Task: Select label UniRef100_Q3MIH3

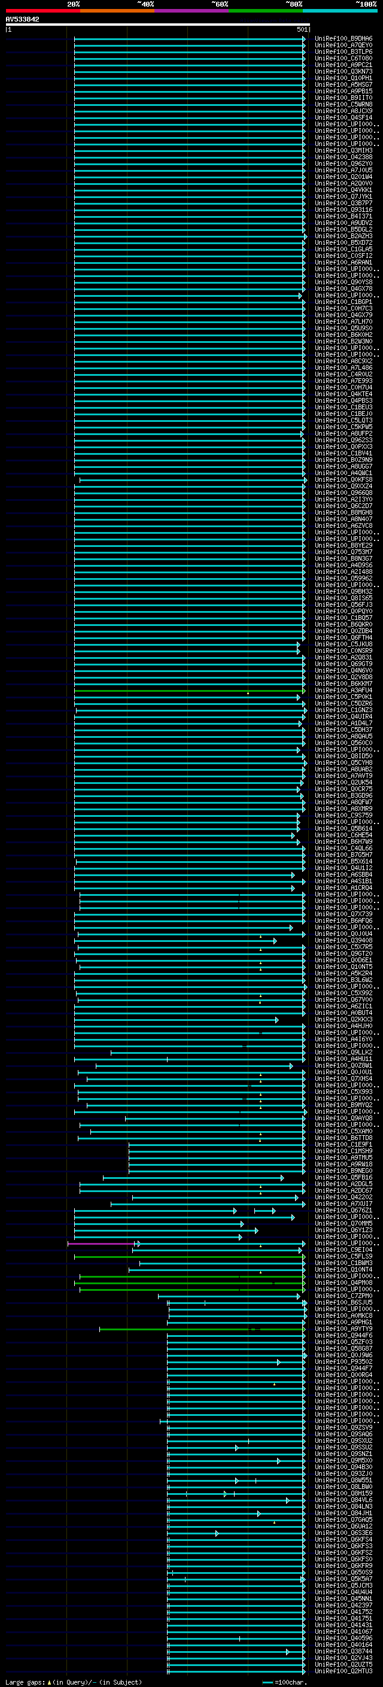Action: pos(344,151)
